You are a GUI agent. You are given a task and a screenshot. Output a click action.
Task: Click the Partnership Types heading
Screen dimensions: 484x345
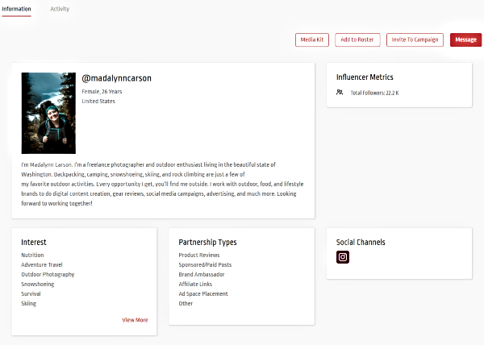tap(208, 243)
